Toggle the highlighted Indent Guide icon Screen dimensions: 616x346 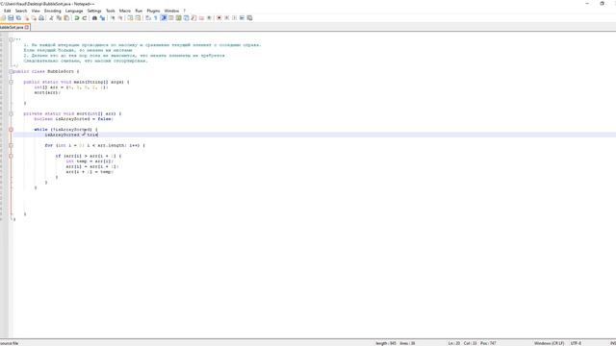(x=164, y=18)
